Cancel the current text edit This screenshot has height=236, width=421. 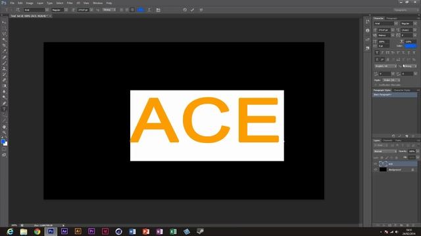(185, 10)
